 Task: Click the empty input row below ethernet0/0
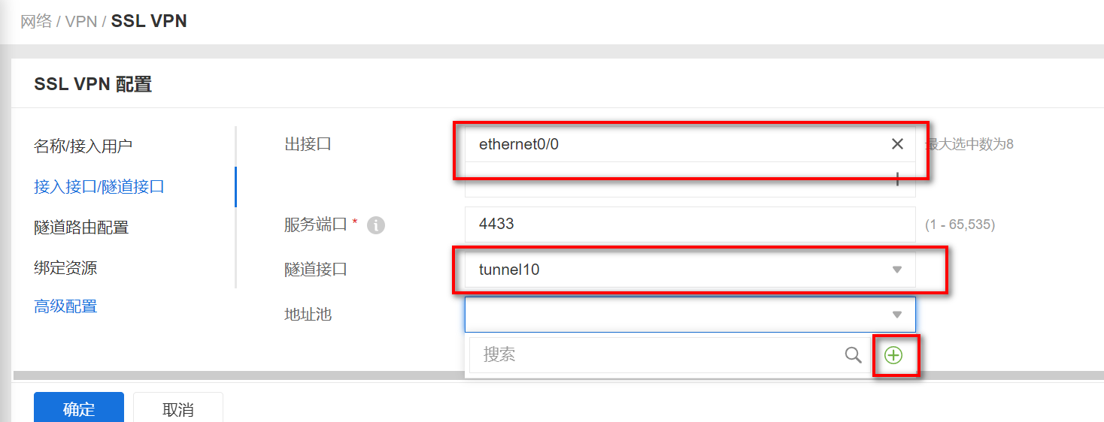point(677,181)
